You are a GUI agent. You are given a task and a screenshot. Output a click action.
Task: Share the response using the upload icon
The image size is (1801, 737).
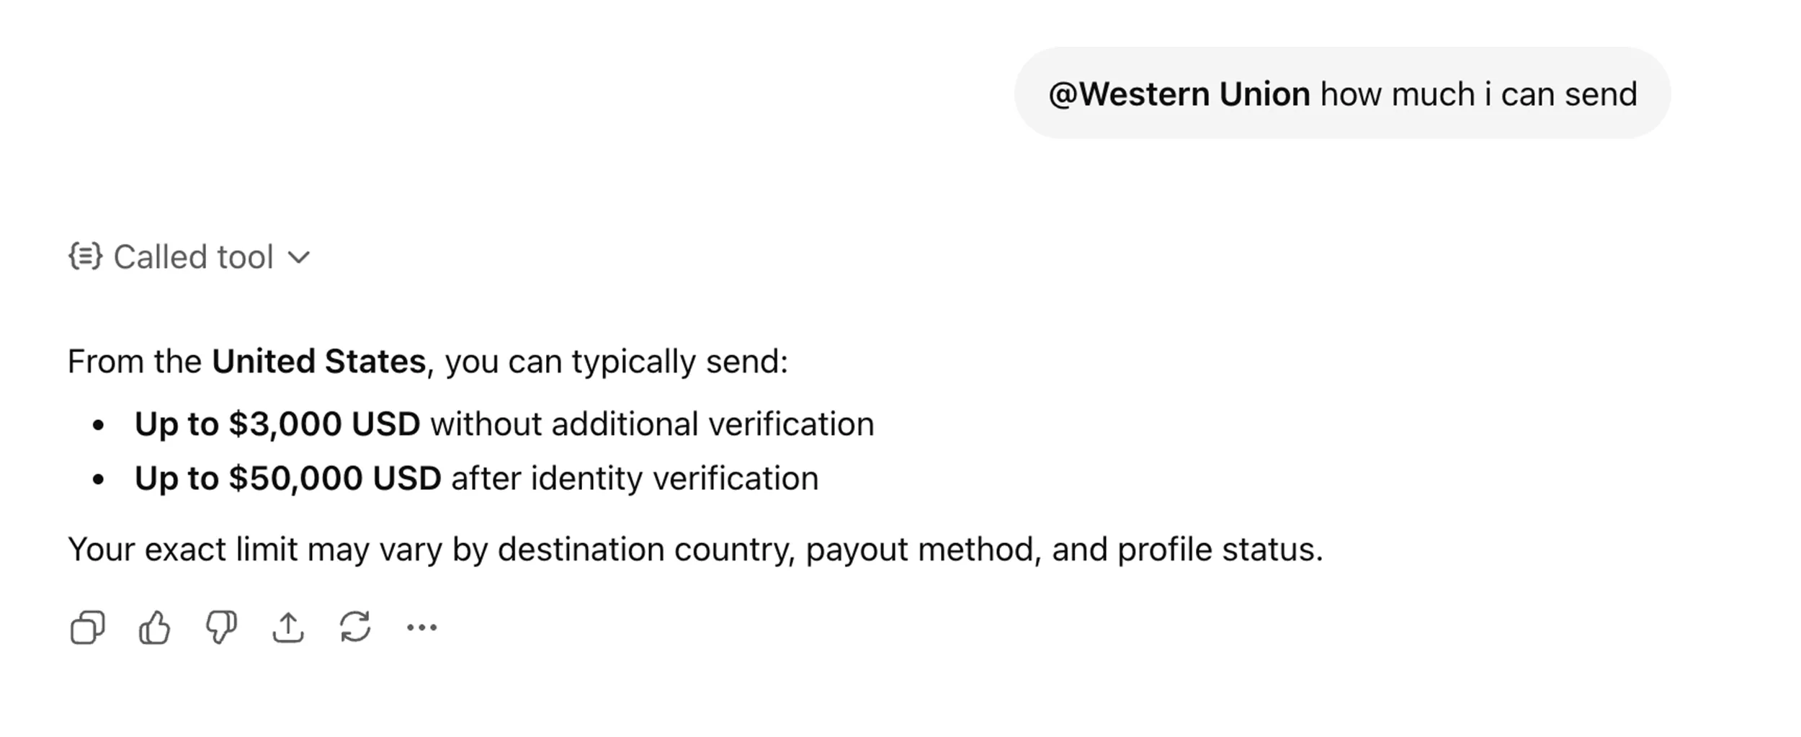288,627
